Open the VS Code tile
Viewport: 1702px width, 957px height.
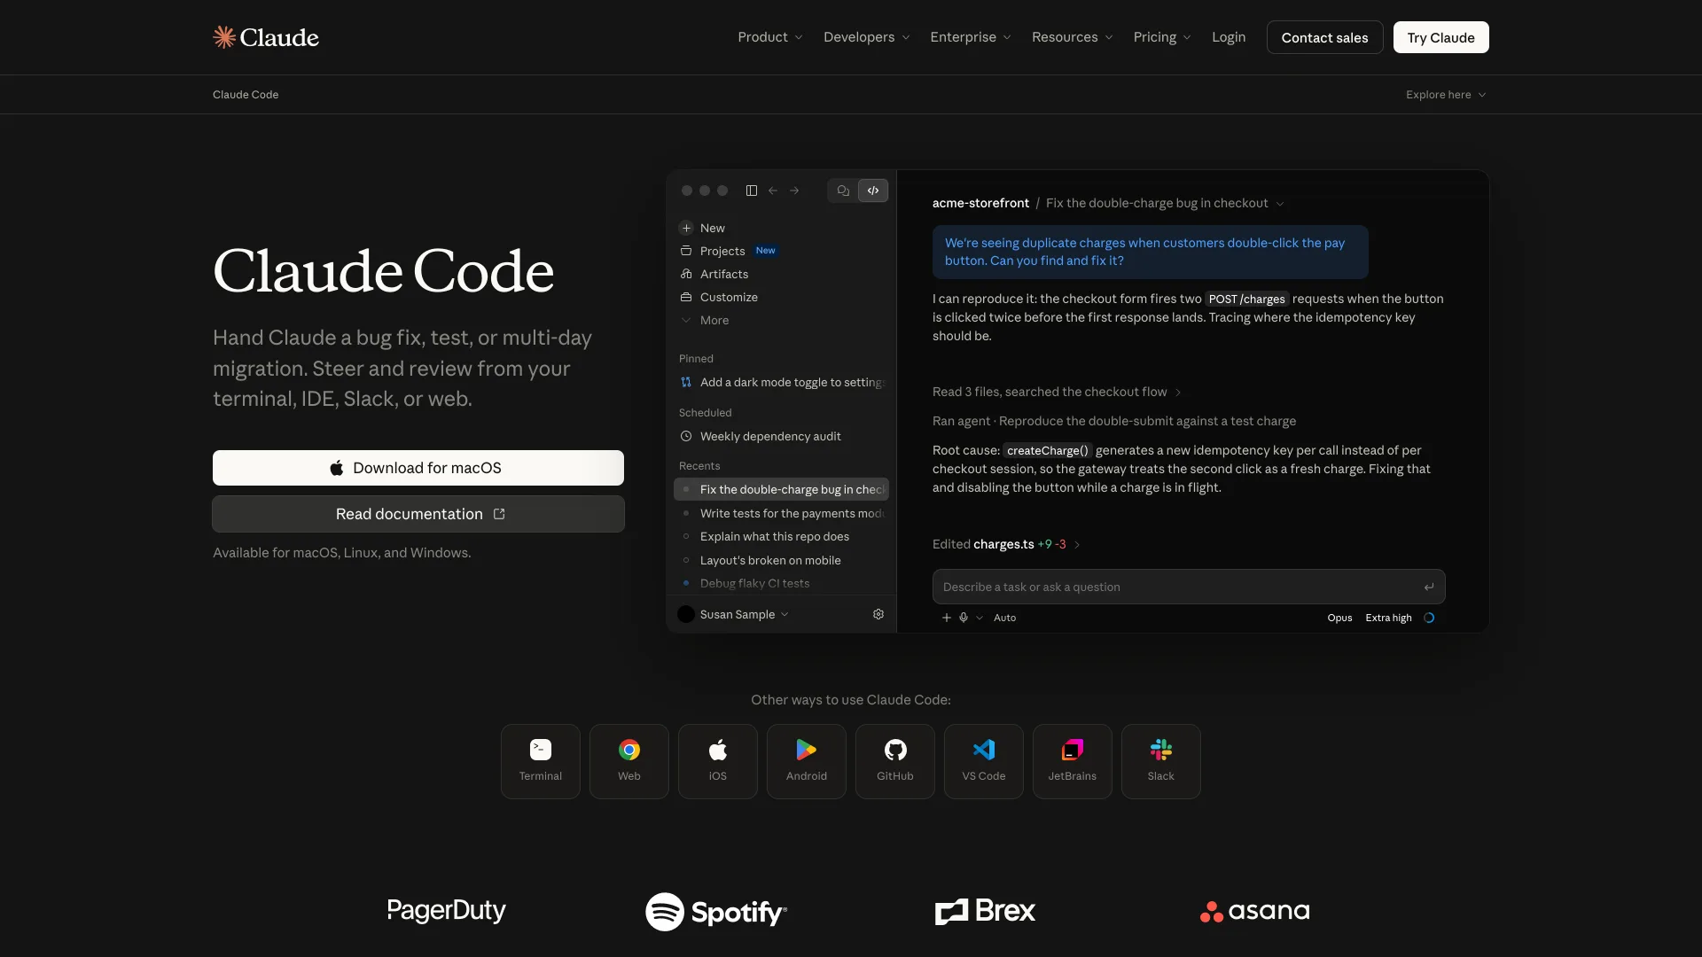(x=984, y=761)
